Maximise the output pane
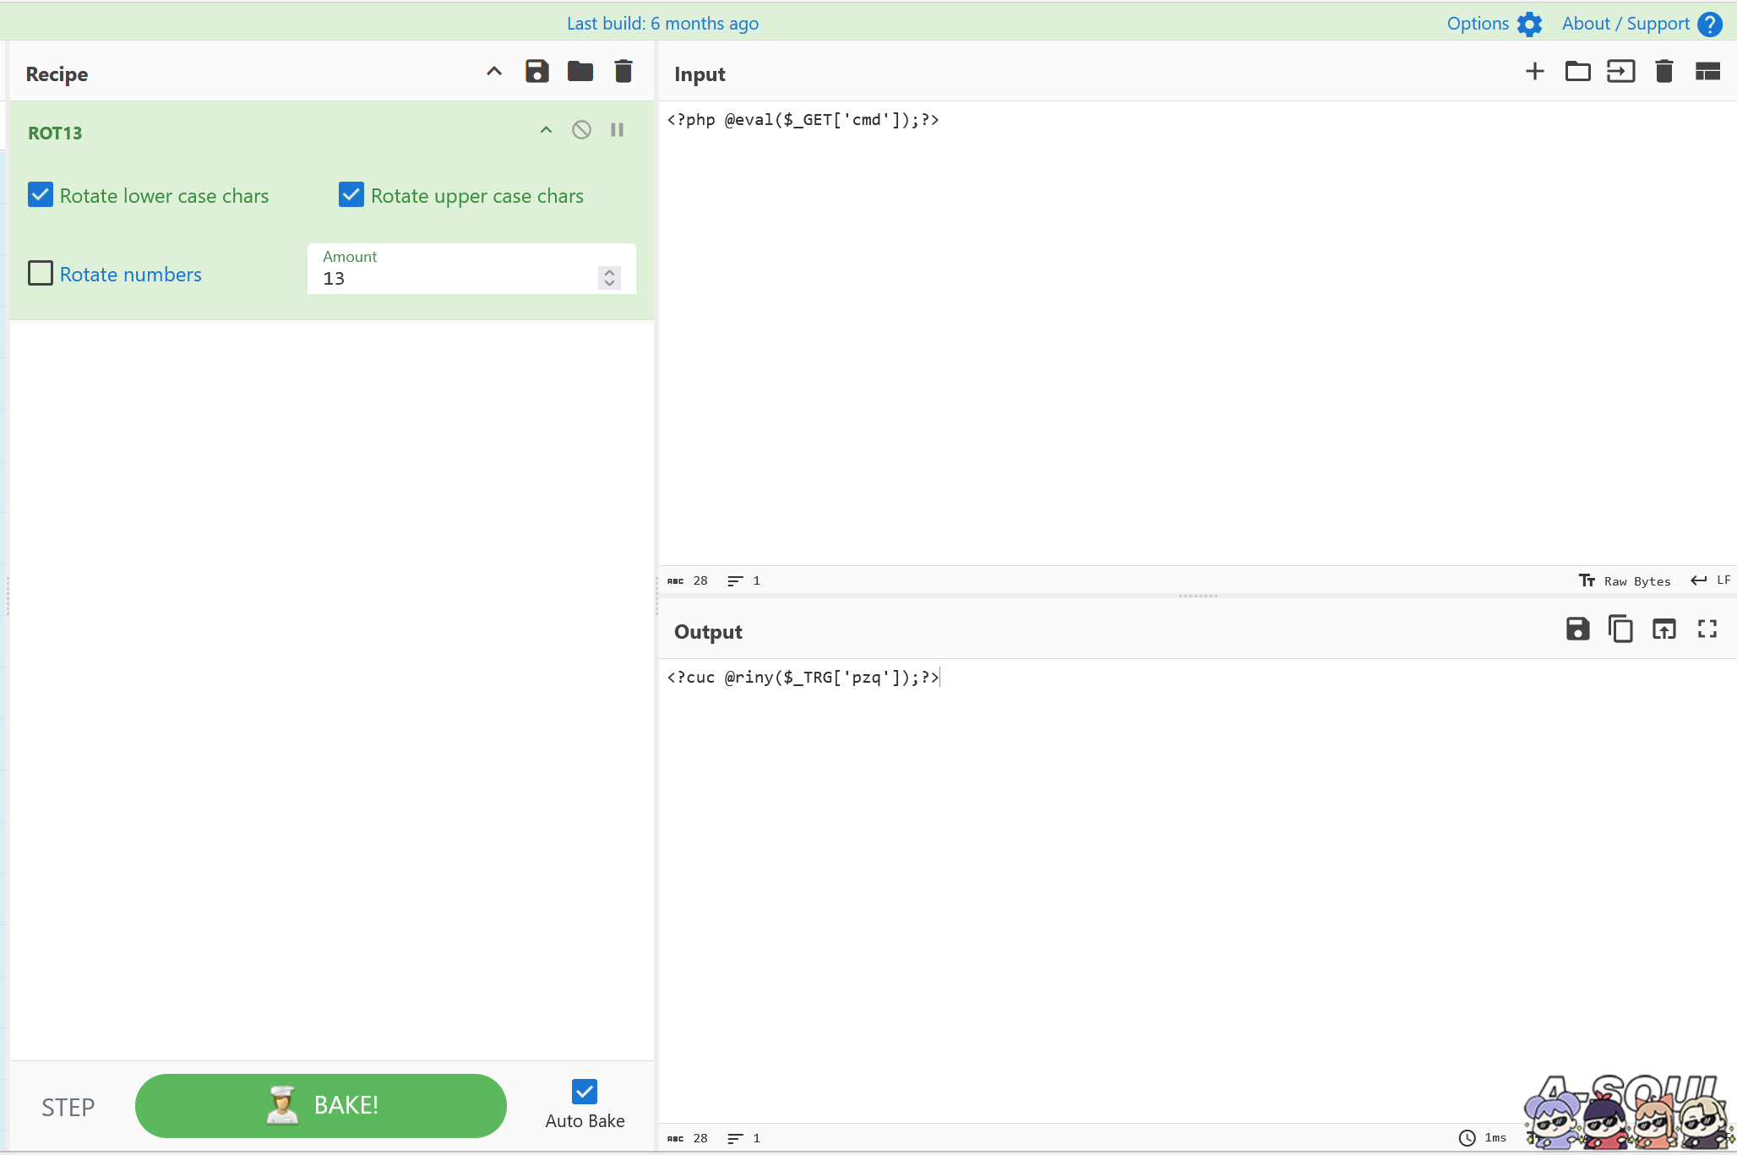1737x1155 pixels. [x=1707, y=629]
